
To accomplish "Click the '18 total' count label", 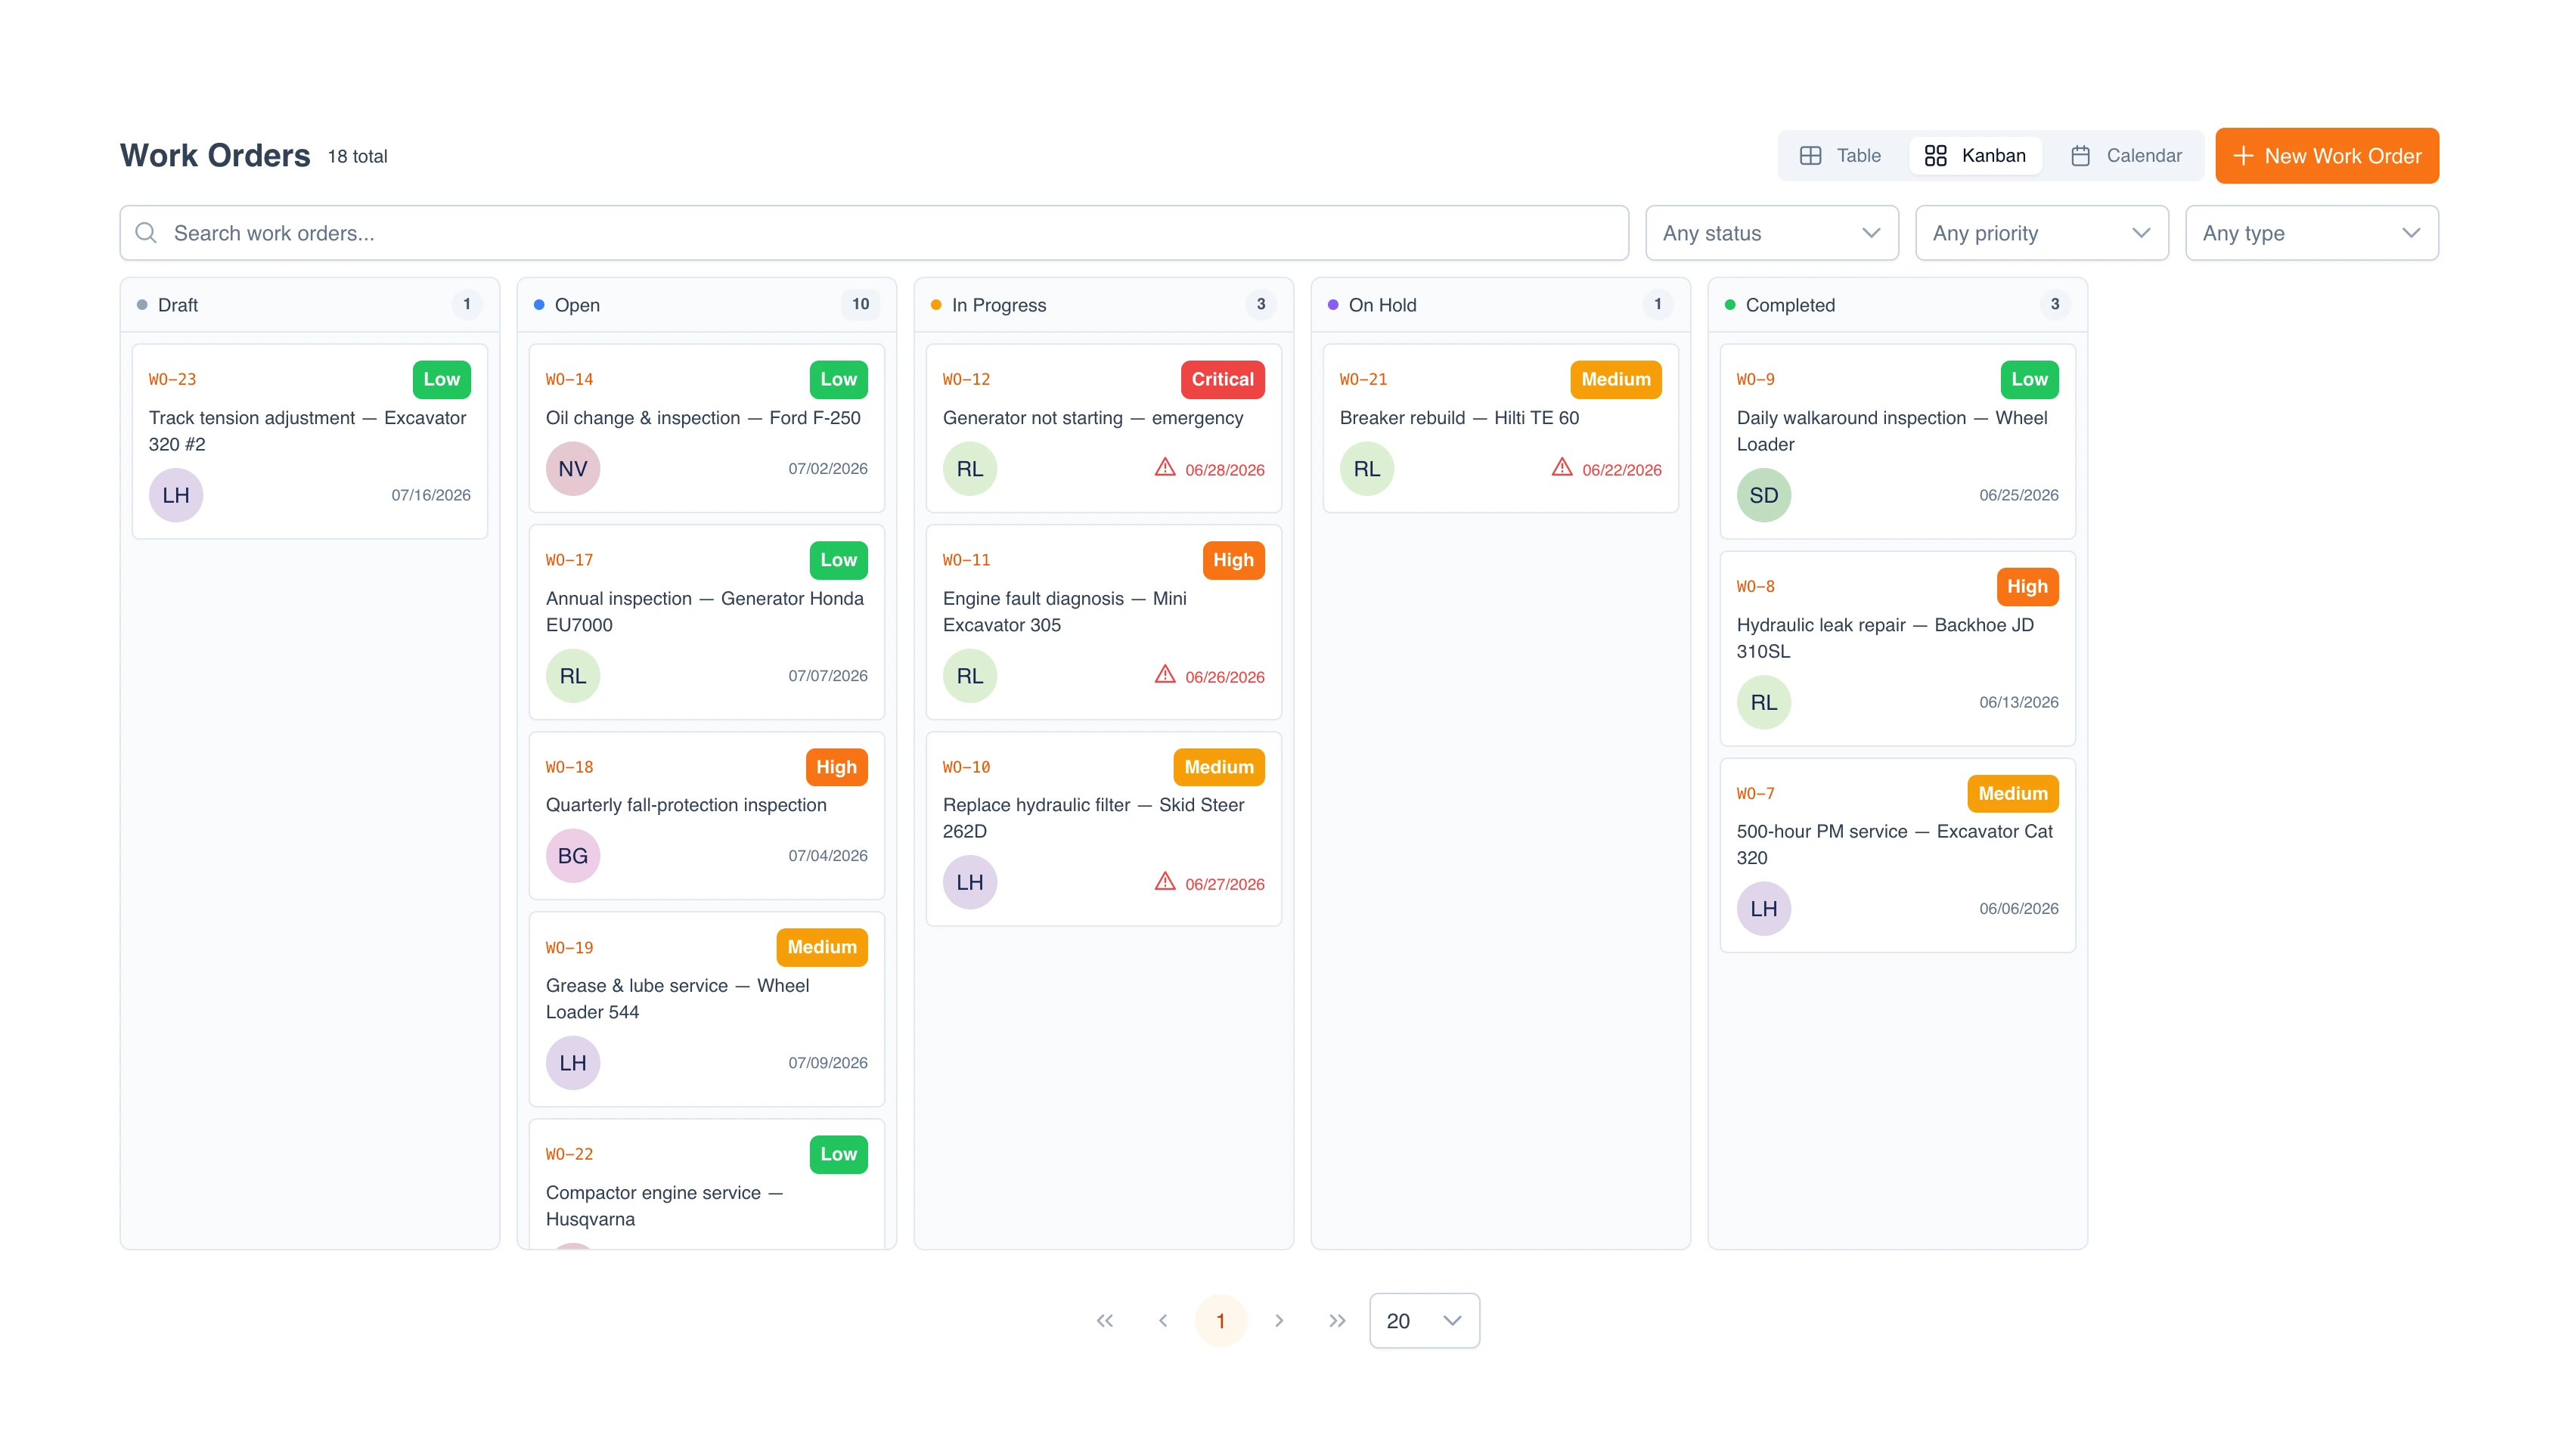I will click(x=357, y=157).
